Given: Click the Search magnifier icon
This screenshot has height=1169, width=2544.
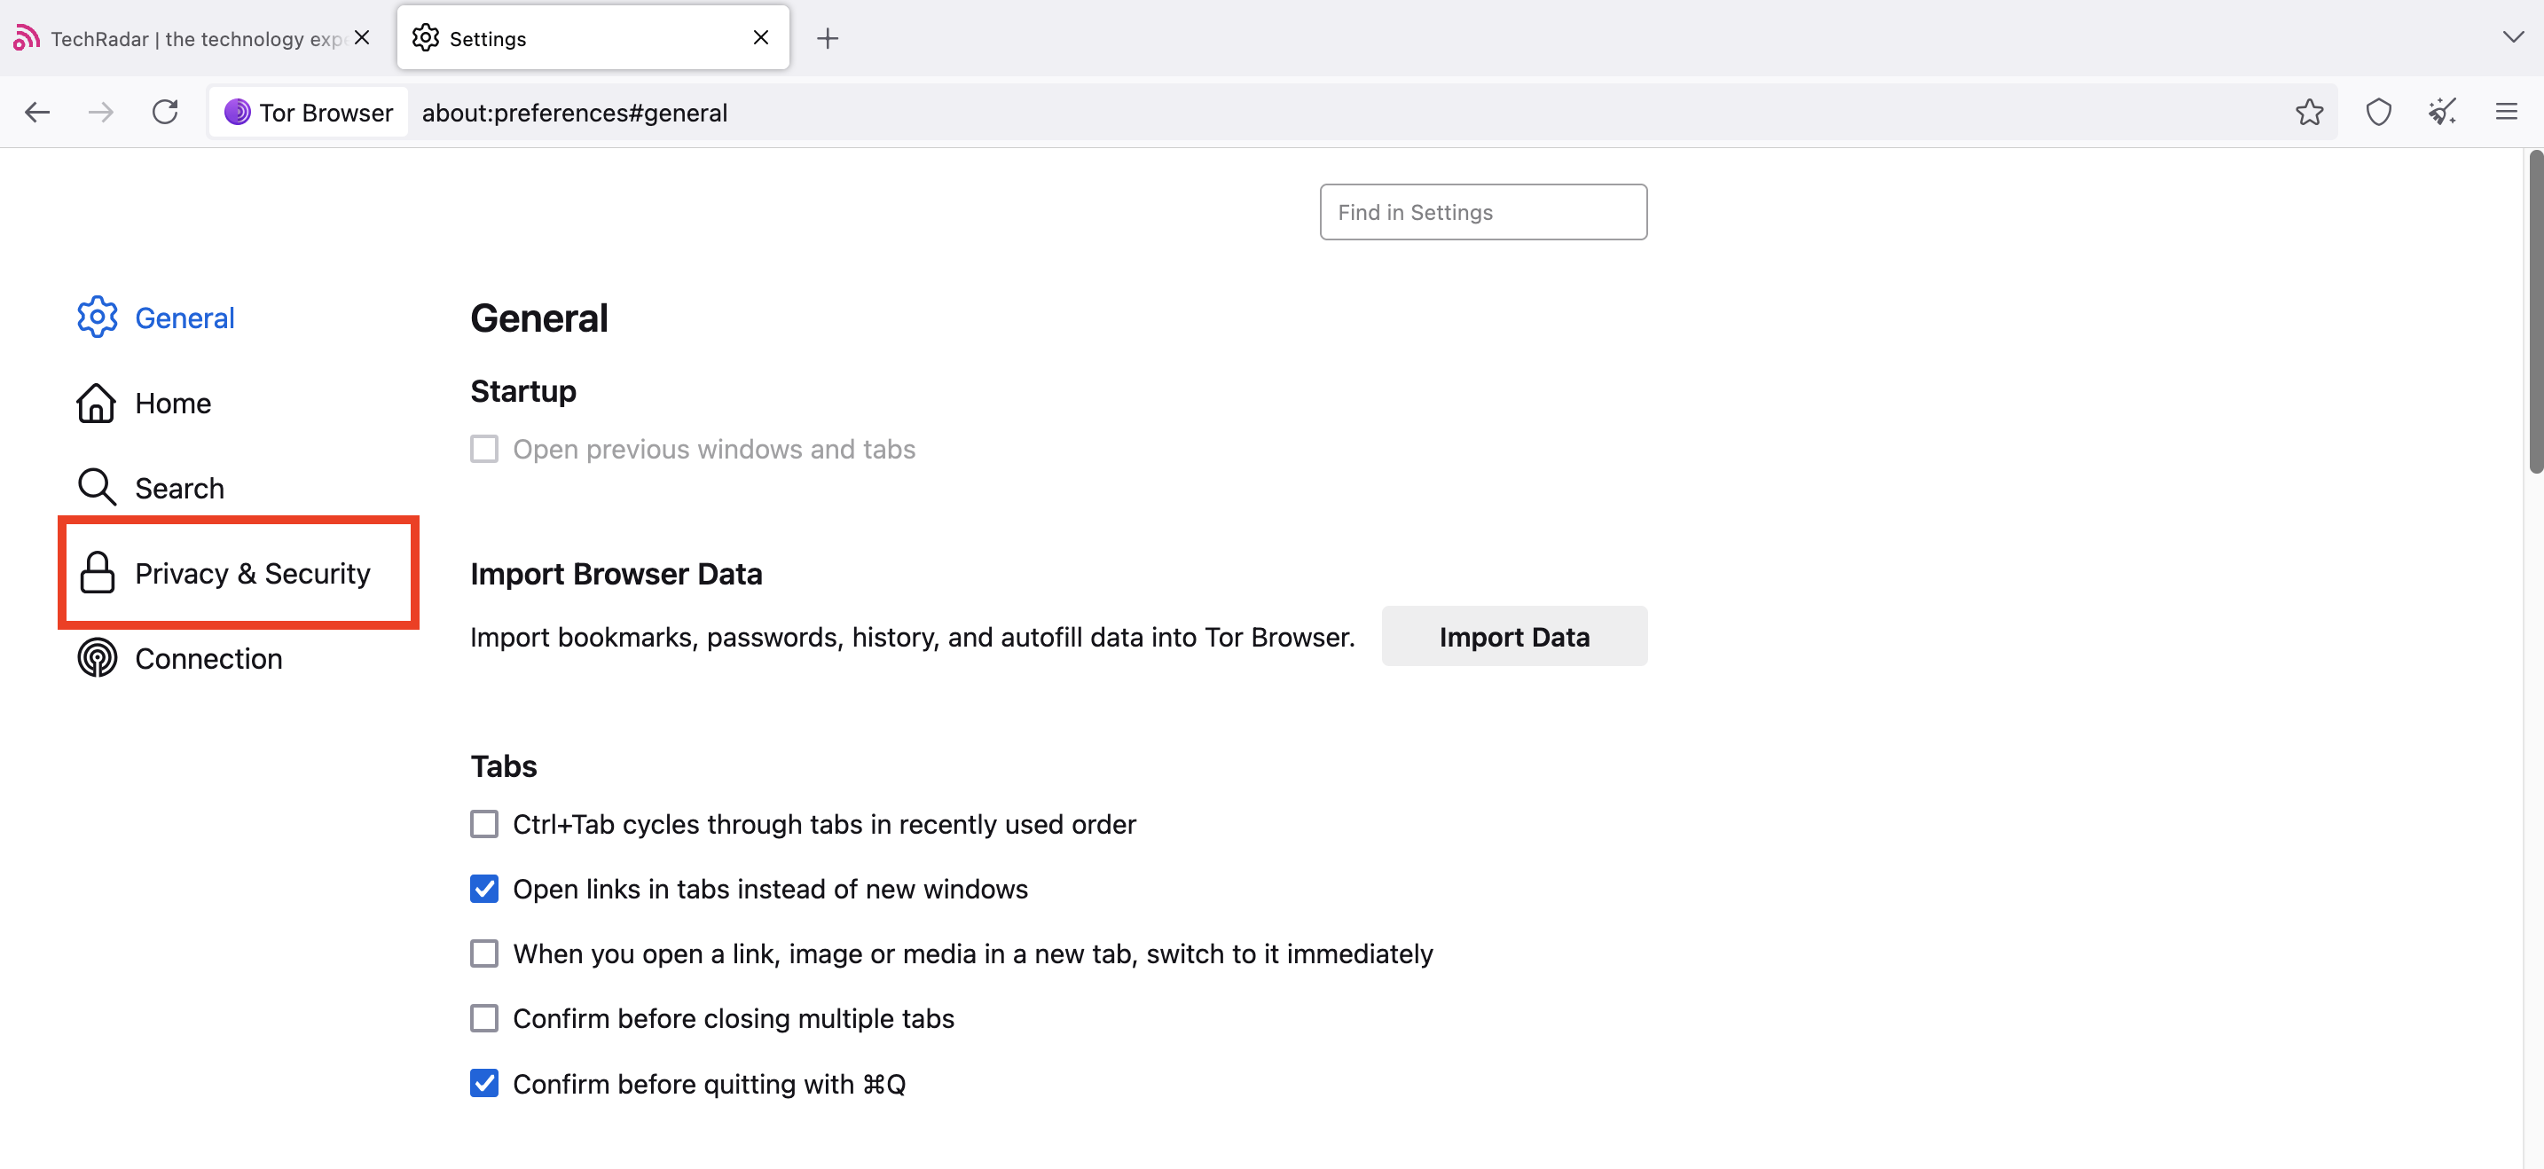Looking at the screenshot, I should point(97,488).
